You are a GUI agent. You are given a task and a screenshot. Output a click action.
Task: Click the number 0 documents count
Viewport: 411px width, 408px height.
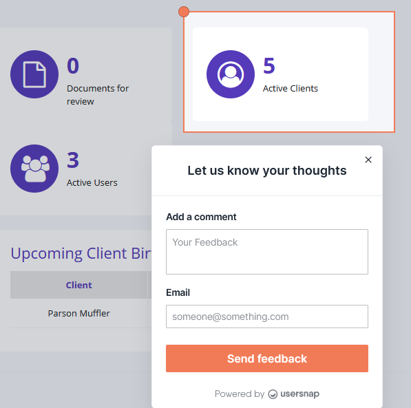click(x=73, y=66)
